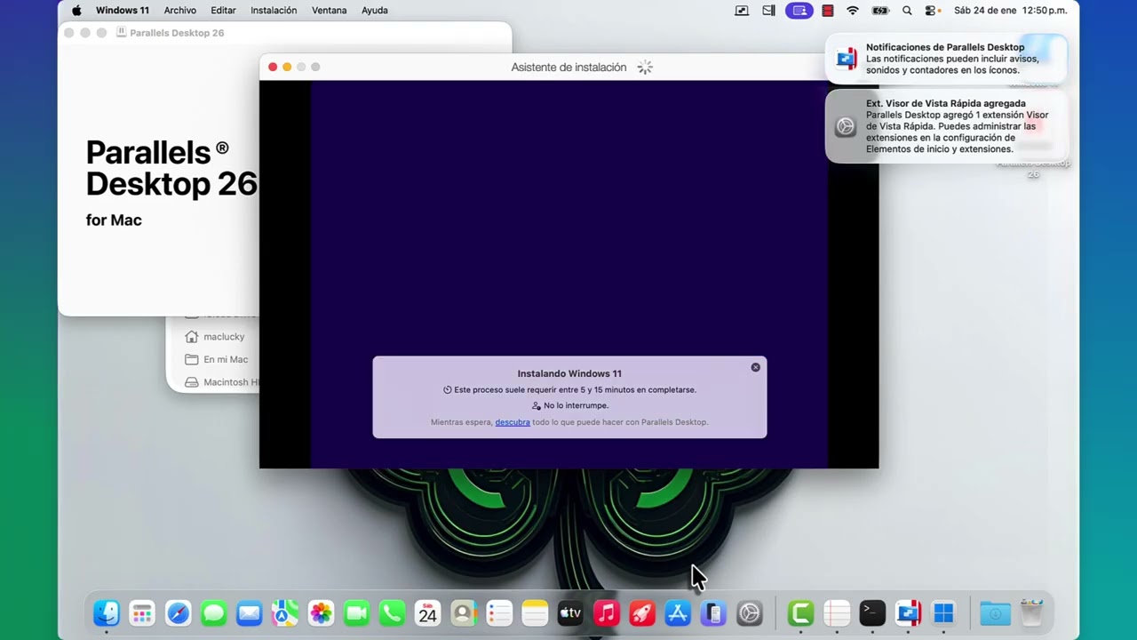The width and height of the screenshot is (1137, 640).
Task: Select 'Macintosh HD' in sidebar
Action: point(220,382)
